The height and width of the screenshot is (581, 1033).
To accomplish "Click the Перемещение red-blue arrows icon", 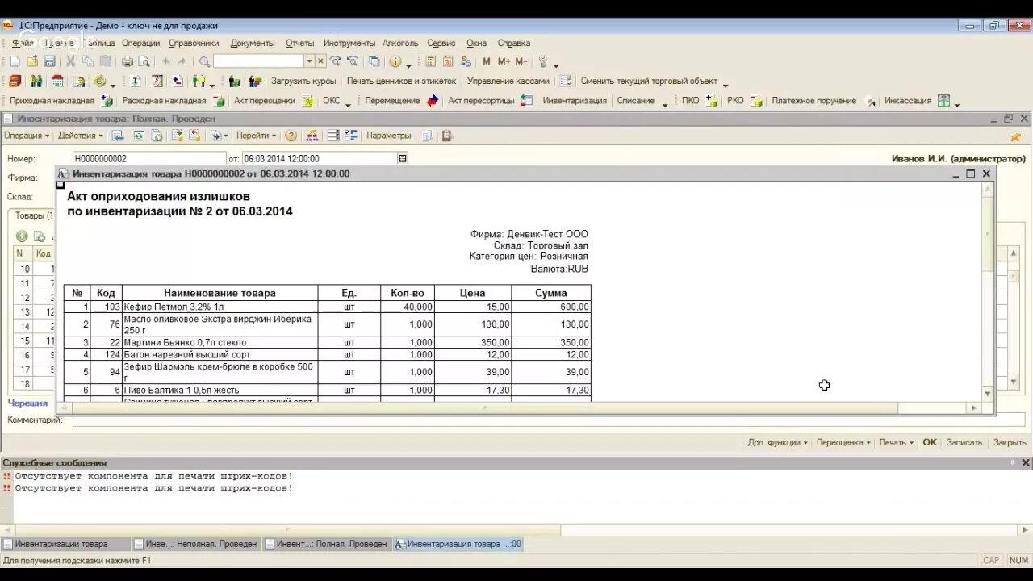I will (433, 101).
